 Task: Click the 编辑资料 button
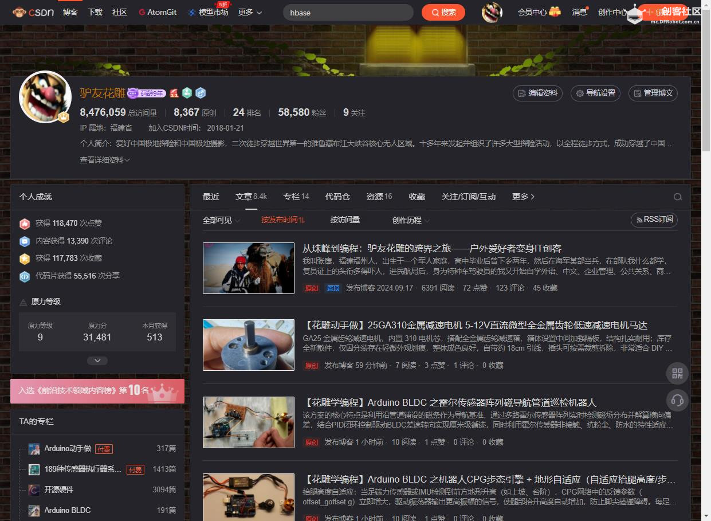click(x=537, y=93)
